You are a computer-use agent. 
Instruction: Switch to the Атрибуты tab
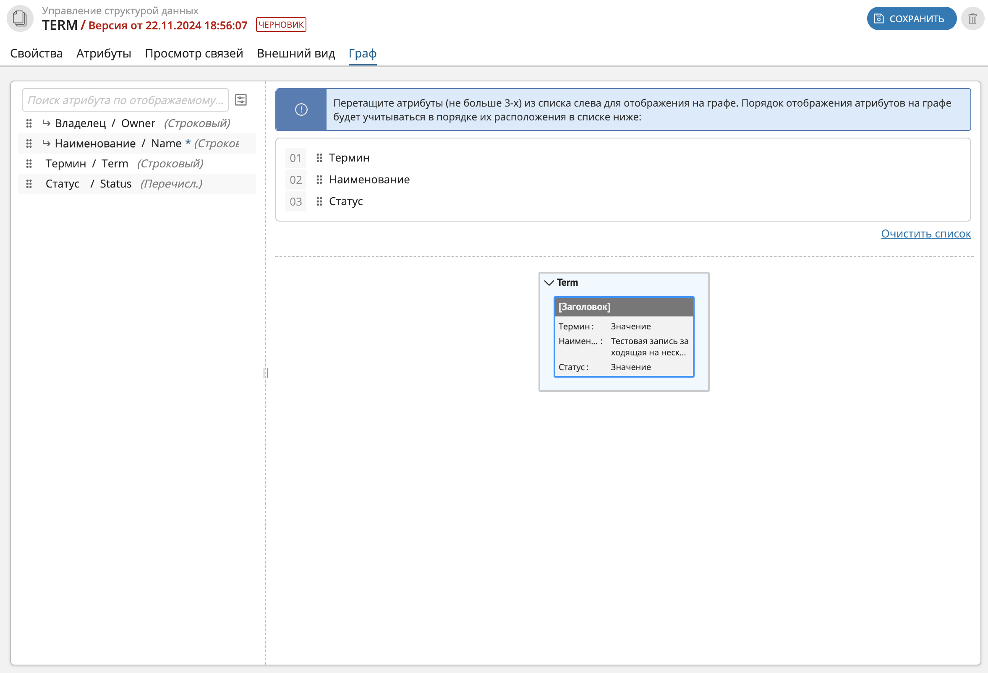(x=104, y=54)
